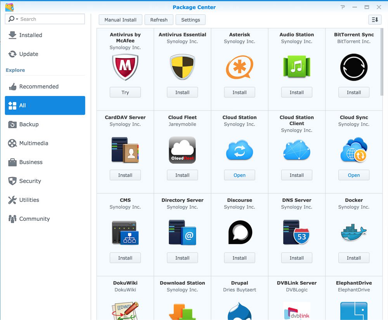
Task: Show the Utilities category
Action: [45, 200]
